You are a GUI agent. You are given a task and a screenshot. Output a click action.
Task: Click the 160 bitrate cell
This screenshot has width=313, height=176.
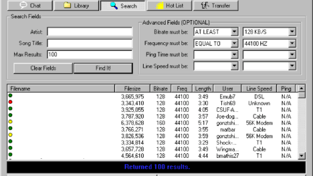(x=161, y=123)
